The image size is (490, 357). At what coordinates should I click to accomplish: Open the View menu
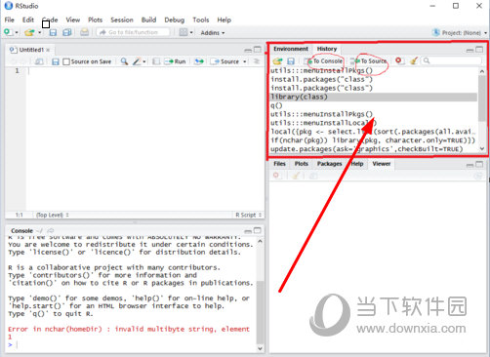click(73, 20)
